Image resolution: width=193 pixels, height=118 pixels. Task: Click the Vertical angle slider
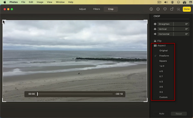pyautogui.click(x=173, y=29)
